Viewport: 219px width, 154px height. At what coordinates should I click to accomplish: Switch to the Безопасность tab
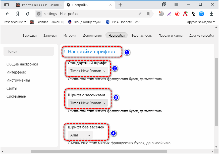(141, 36)
